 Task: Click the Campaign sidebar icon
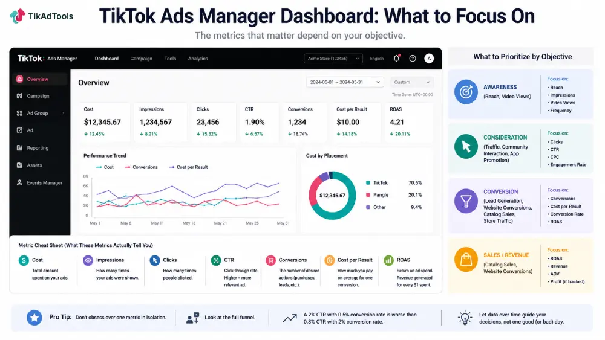[20, 96]
